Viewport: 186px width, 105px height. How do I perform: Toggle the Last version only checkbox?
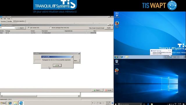click(x=28, y=28)
